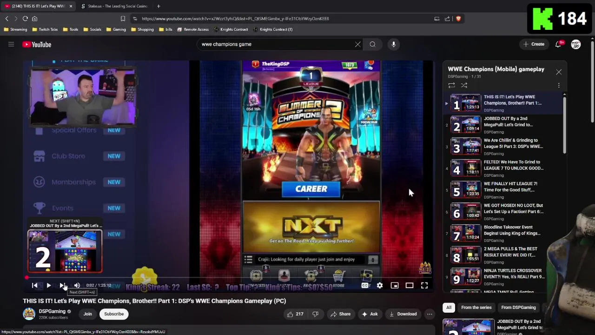Enable miniplayer mode

click(x=395, y=285)
